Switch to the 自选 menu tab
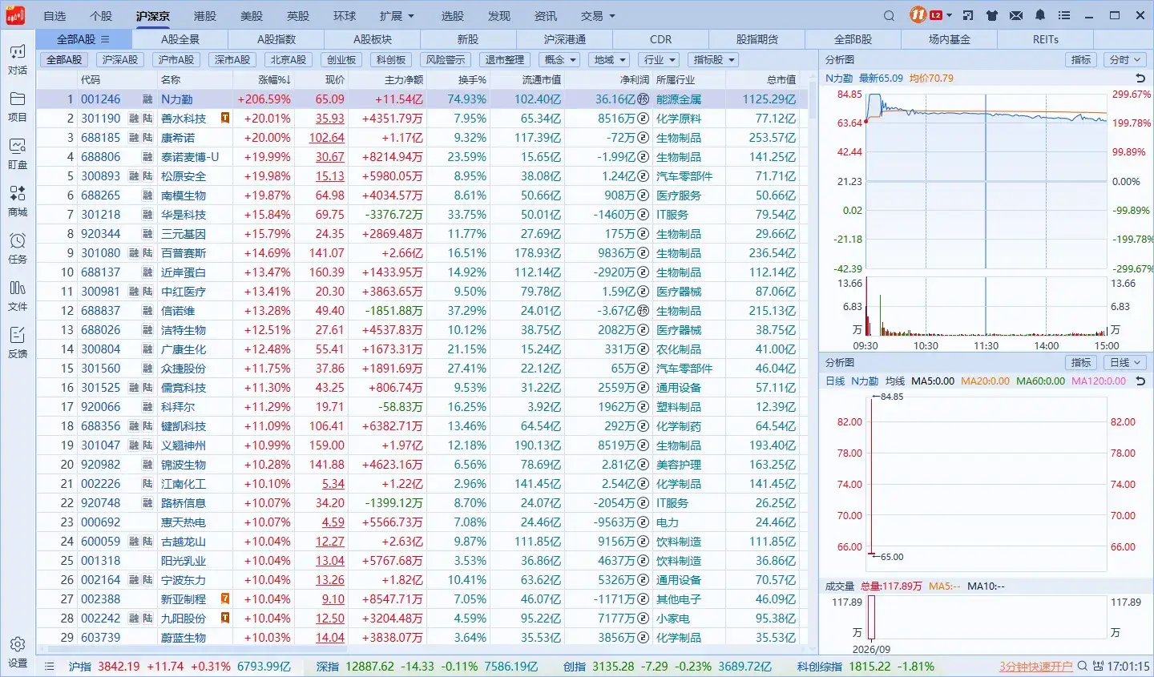Image resolution: width=1154 pixels, height=677 pixels. [x=54, y=16]
